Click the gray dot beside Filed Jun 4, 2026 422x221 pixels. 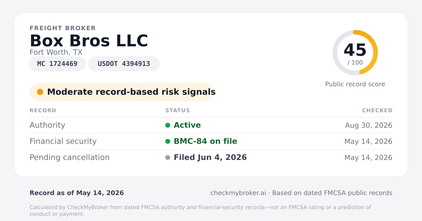click(168, 158)
